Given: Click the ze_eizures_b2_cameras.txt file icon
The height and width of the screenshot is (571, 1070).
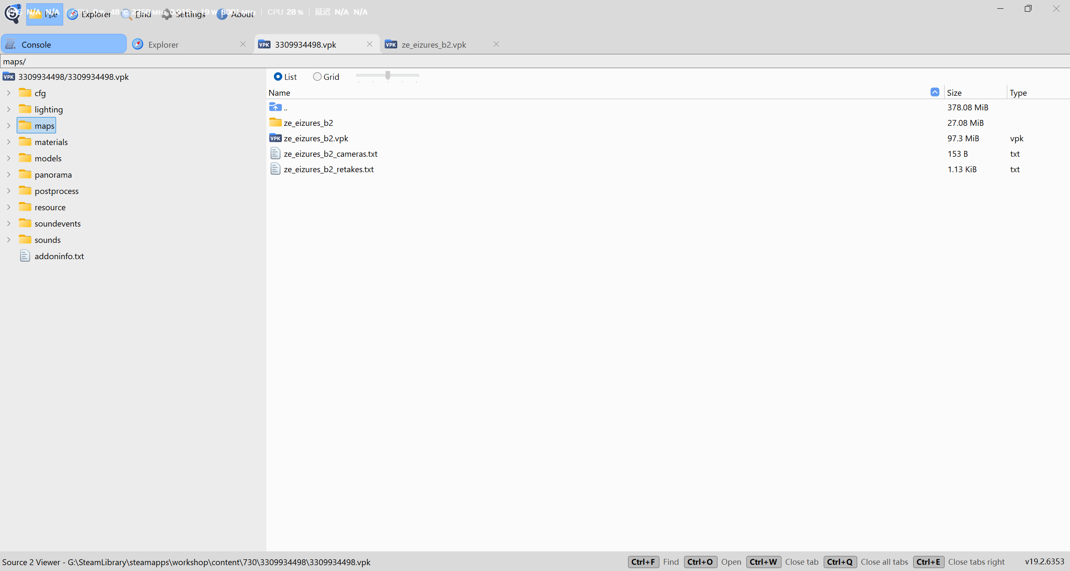Looking at the screenshot, I should [x=275, y=153].
